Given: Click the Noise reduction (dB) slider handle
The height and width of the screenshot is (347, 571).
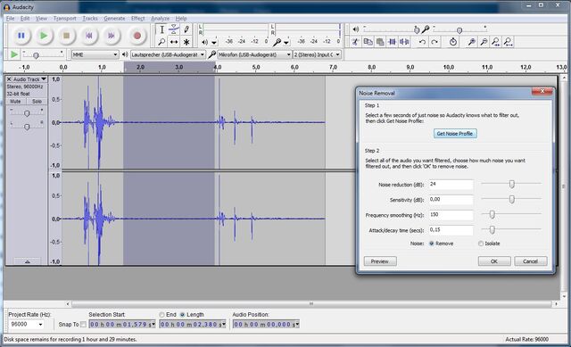Looking at the screenshot, I should coord(511,185).
